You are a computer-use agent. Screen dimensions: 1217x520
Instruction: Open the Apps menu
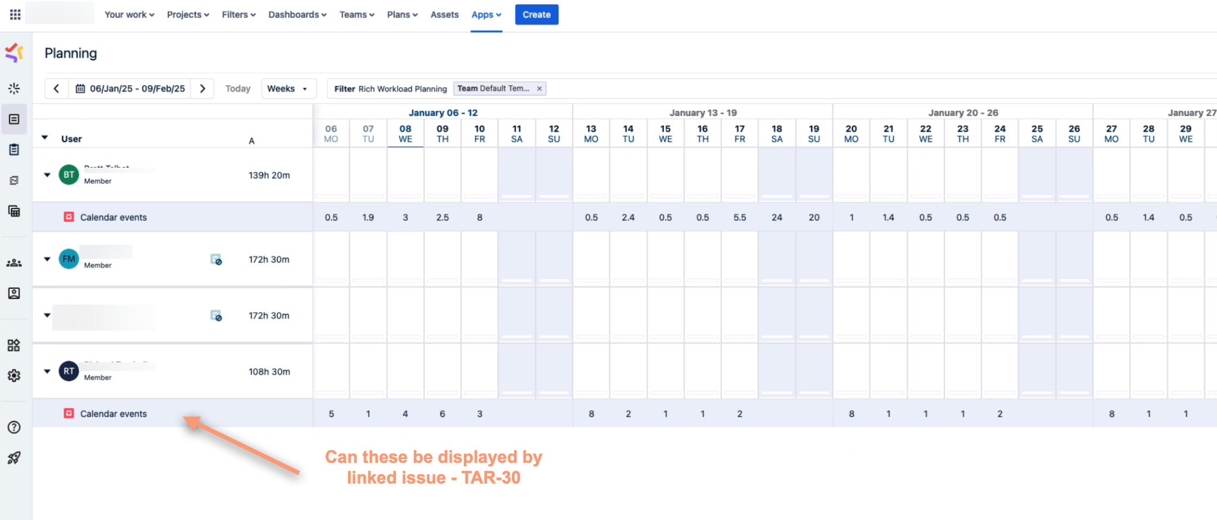point(486,15)
